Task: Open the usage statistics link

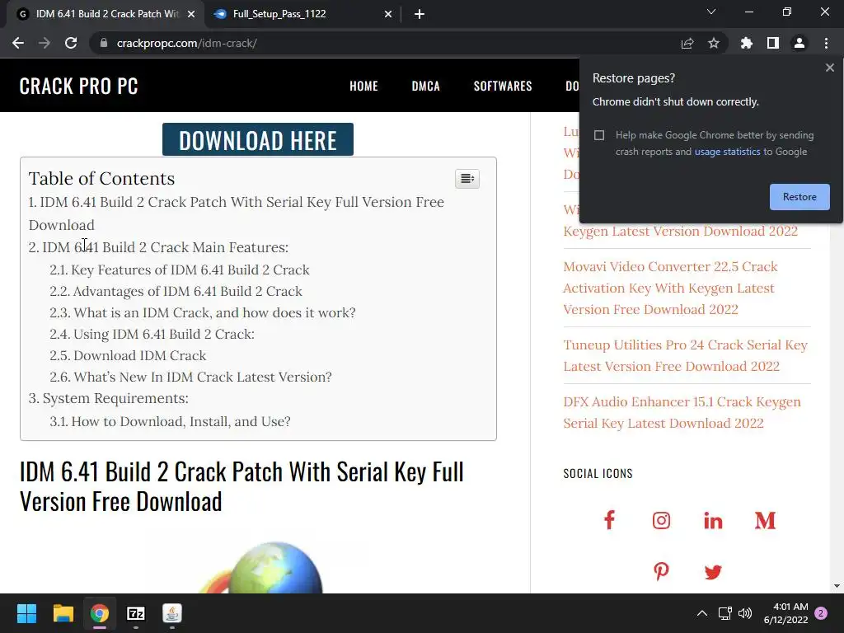Action: pos(727,152)
